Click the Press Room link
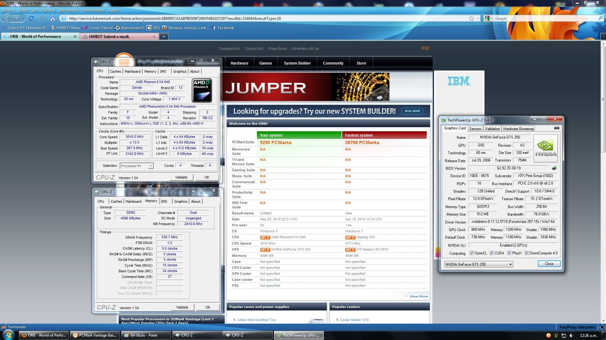Screen dimensions: 606x340 coord(277,48)
